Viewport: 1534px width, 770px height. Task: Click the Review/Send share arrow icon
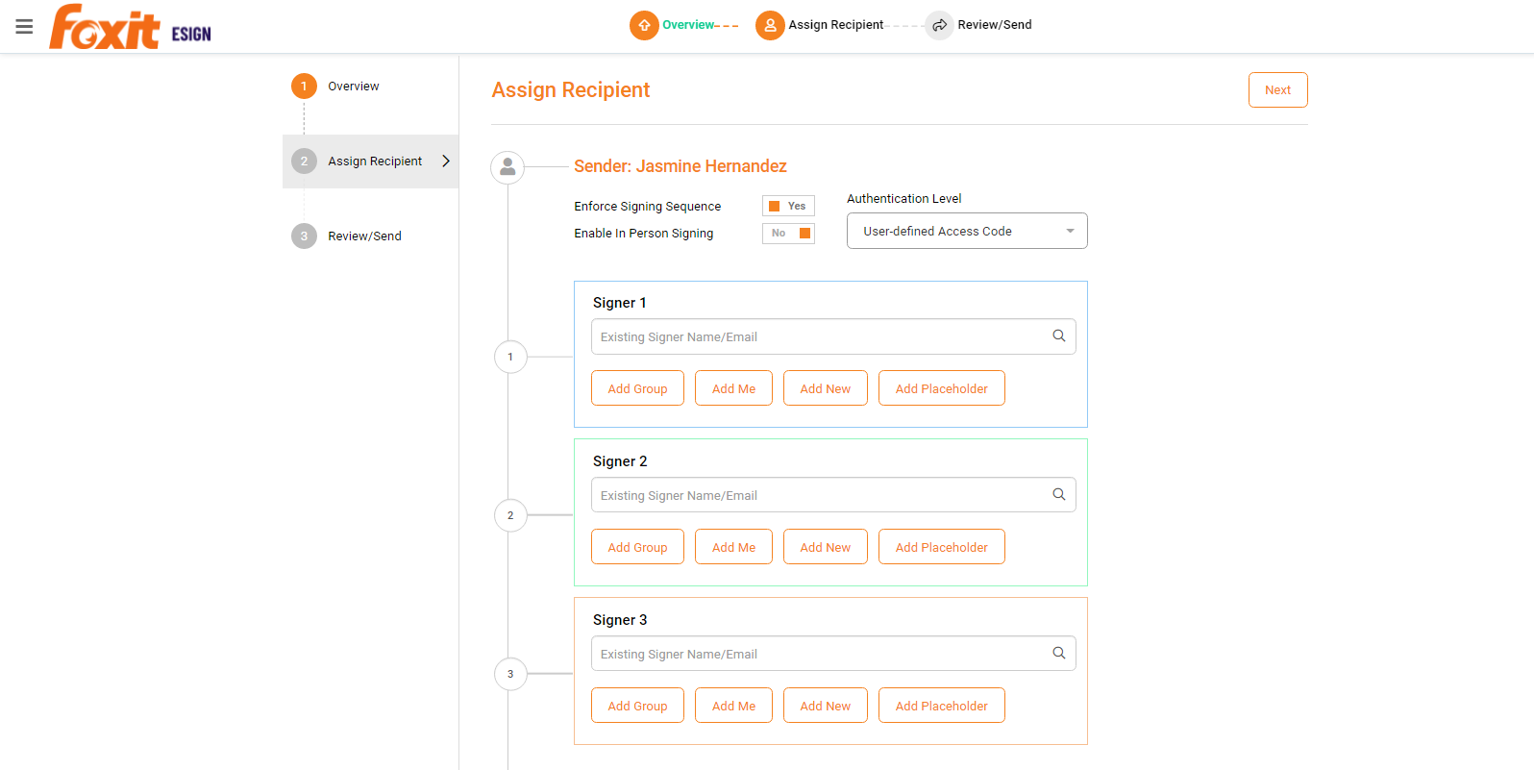(x=939, y=25)
